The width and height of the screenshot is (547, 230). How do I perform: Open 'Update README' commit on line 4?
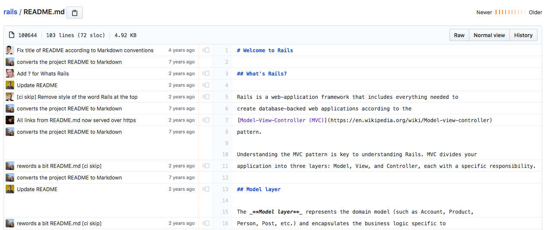[37, 85]
